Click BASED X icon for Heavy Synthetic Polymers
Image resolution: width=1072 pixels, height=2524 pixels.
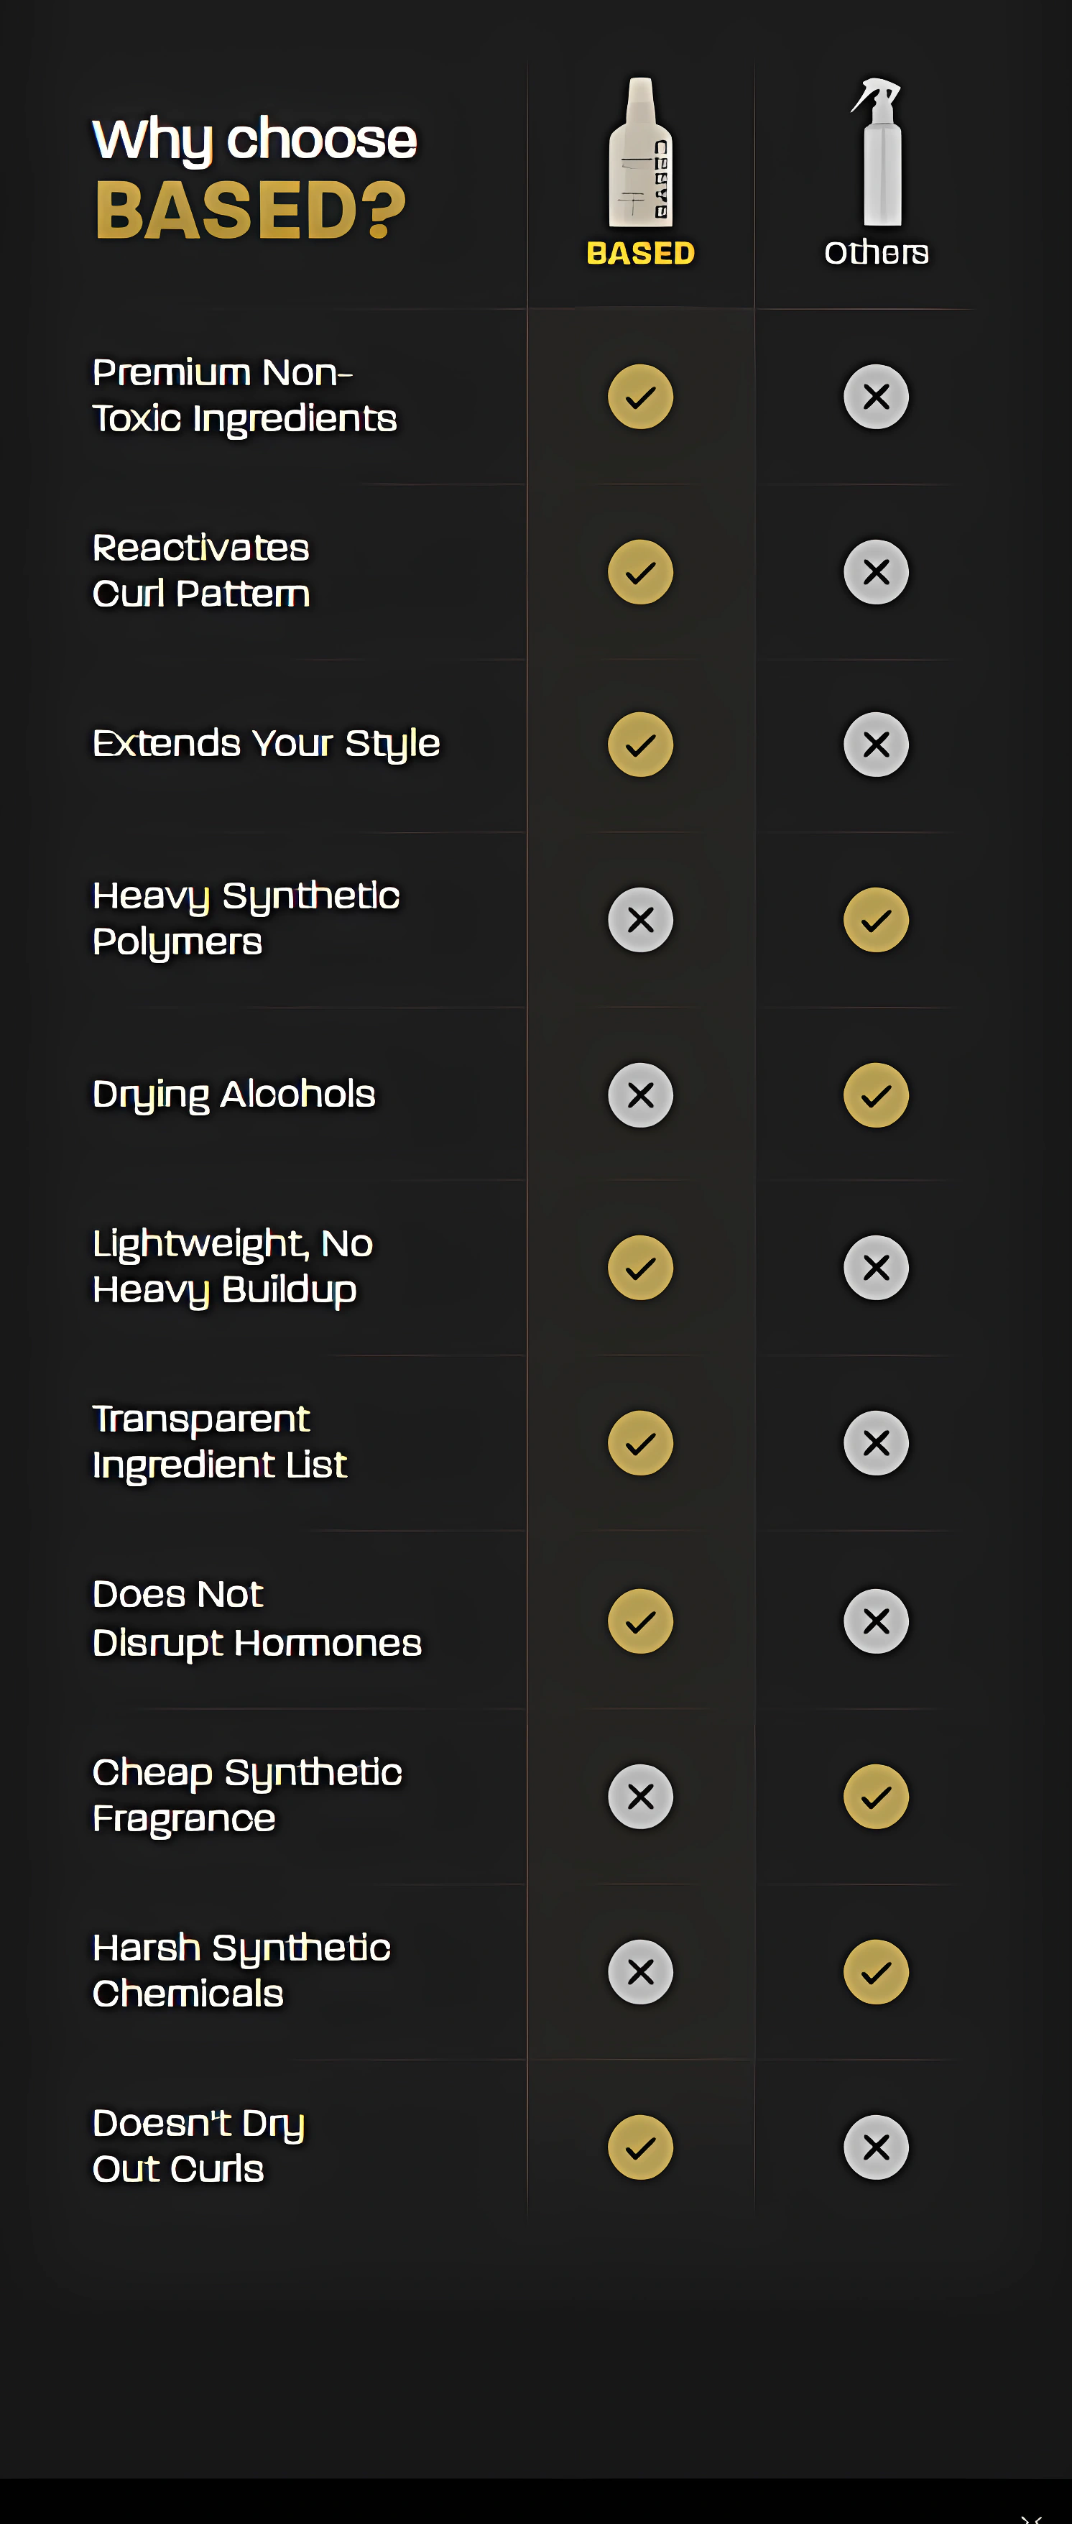641,920
